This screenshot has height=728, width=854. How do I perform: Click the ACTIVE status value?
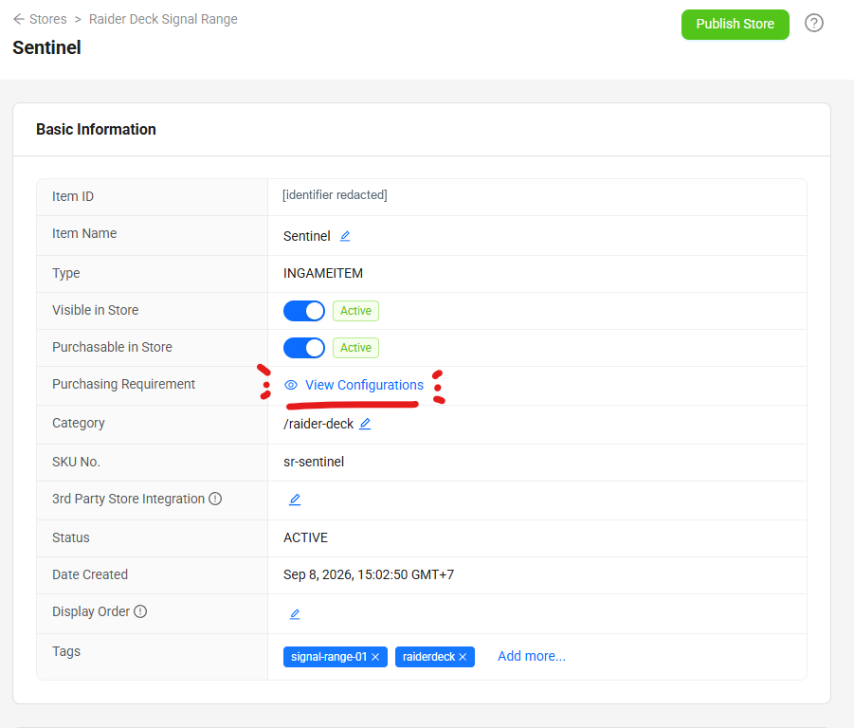pyautogui.click(x=305, y=537)
